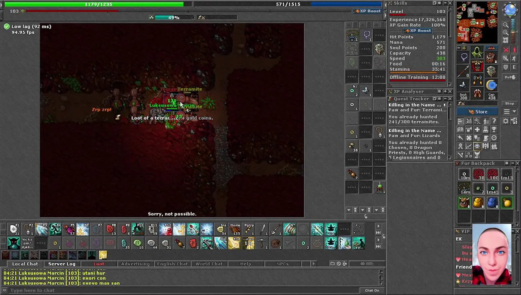This screenshot has width=521, height=295.
Task: Toggle Chat On button
Action: [372, 290]
